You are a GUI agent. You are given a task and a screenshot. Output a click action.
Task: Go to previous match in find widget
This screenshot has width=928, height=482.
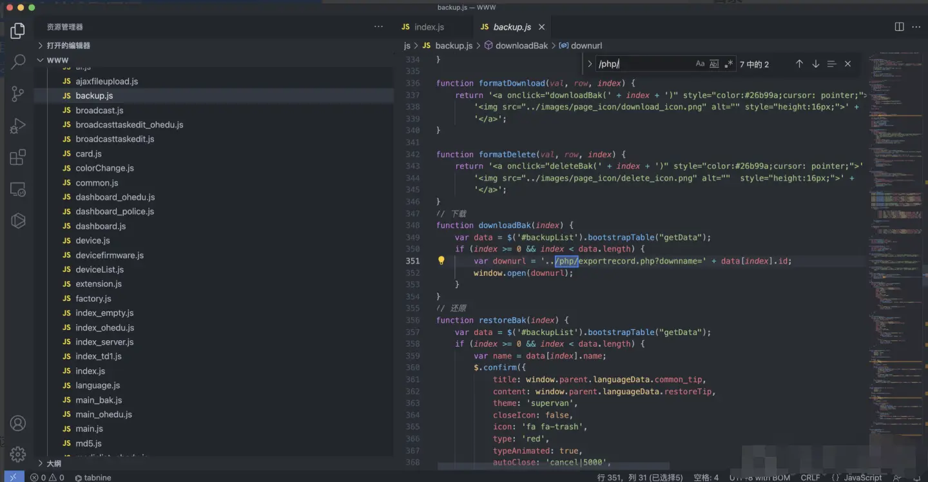click(x=799, y=64)
